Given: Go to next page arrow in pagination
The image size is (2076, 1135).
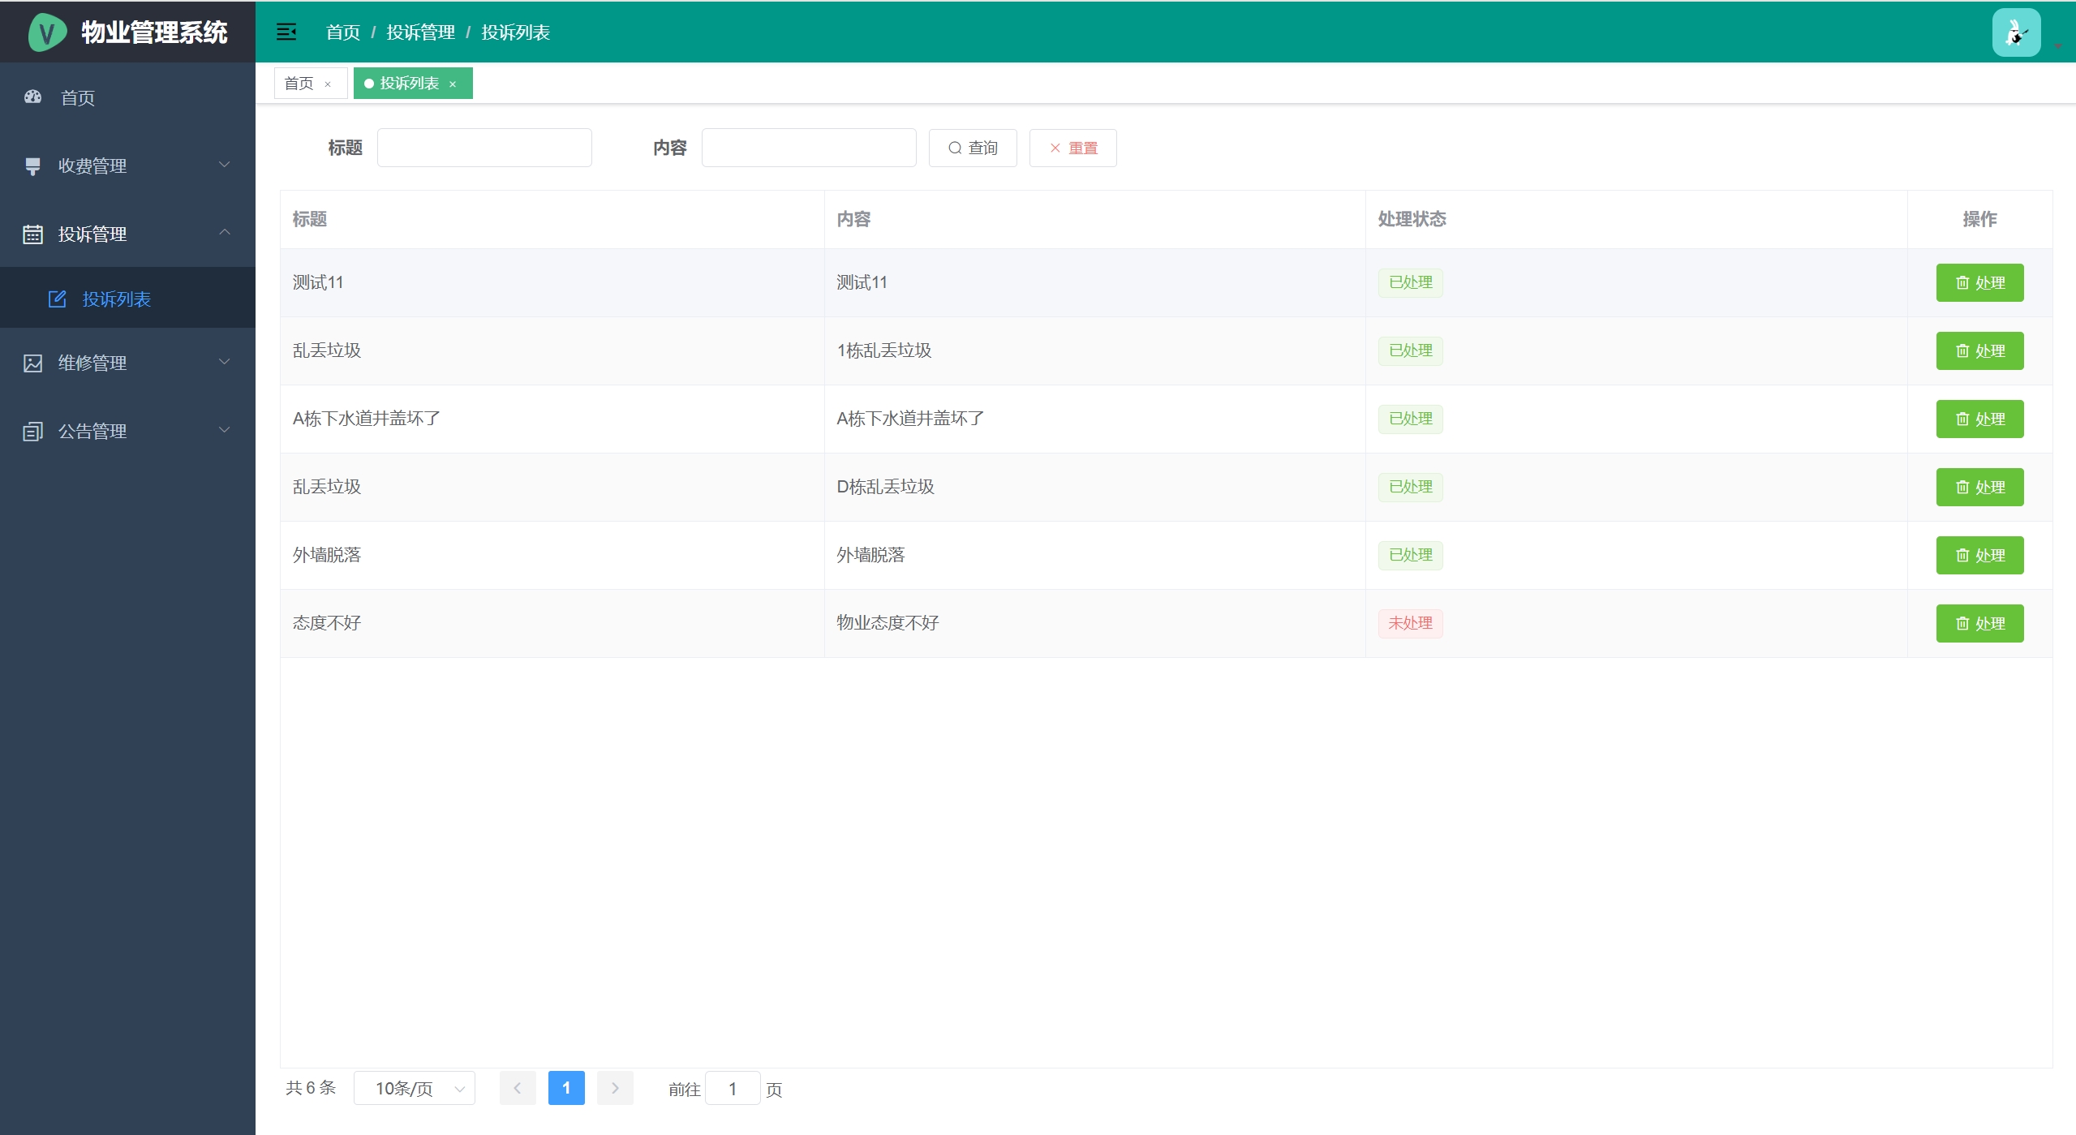Looking at the screenshot, I should (x=615, y=1088).
